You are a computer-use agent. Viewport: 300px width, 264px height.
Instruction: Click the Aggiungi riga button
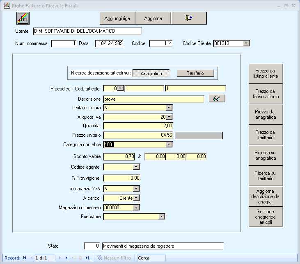click(x=117, y=18)
